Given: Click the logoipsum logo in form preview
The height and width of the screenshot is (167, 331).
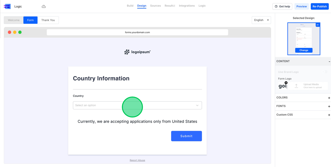Looking at the screenshot, I should point(137,52).
